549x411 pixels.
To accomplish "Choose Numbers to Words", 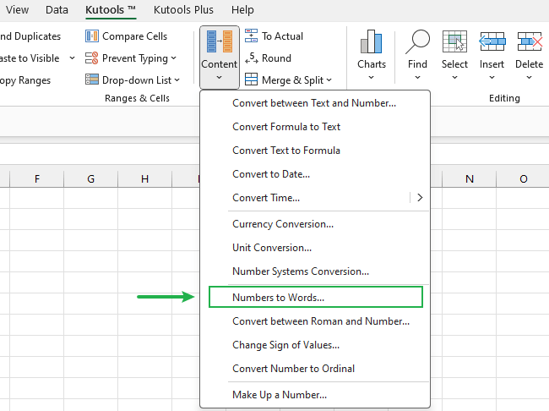I will point(316,297).
